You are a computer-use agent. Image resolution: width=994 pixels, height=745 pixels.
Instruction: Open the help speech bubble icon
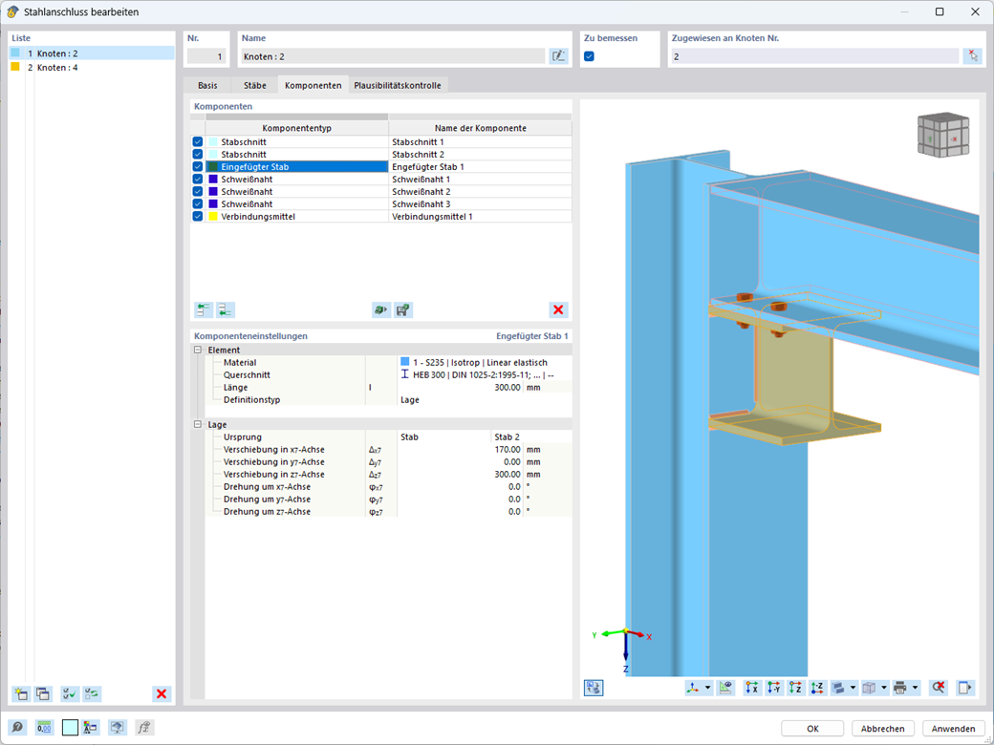click(x=18, y=727)
